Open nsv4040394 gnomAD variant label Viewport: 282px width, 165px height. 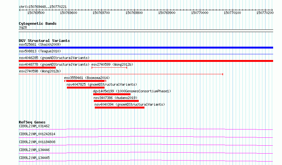130,104
